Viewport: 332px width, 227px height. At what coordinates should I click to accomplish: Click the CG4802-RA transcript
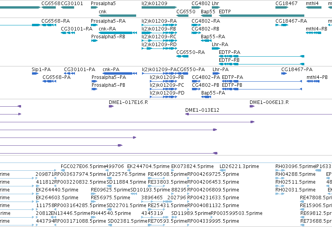[x=196, y=25]
